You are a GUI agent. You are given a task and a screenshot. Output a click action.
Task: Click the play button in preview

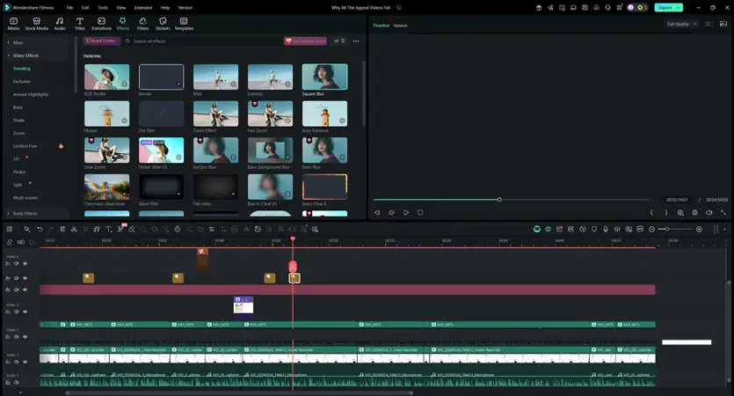pos(406,212)
